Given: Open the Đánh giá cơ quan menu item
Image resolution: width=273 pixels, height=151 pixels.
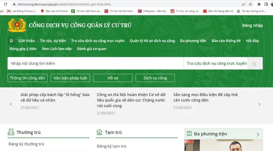Looking at the screenshot, I should (x=92, y=49).
